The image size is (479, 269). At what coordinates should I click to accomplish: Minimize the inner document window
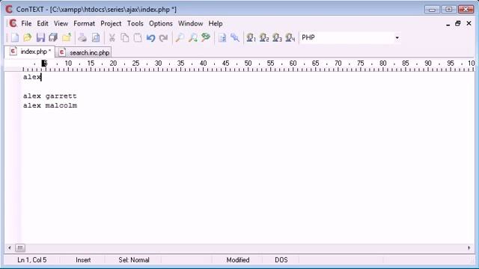click(x=448, y=24)
